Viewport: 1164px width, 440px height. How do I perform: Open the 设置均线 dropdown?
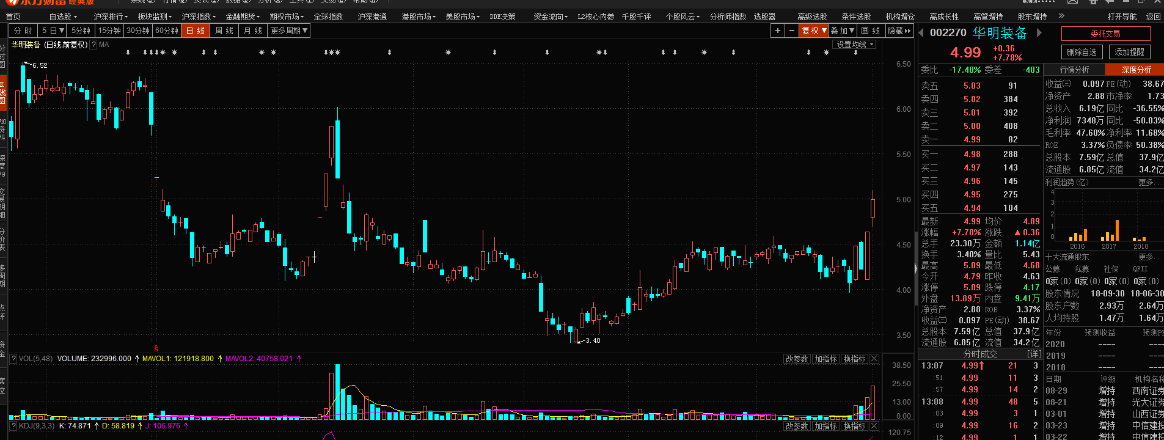pos(855,45)
